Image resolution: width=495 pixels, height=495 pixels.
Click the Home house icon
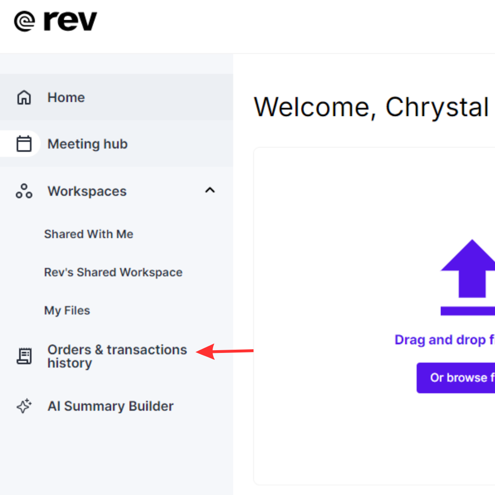[24, 97]
